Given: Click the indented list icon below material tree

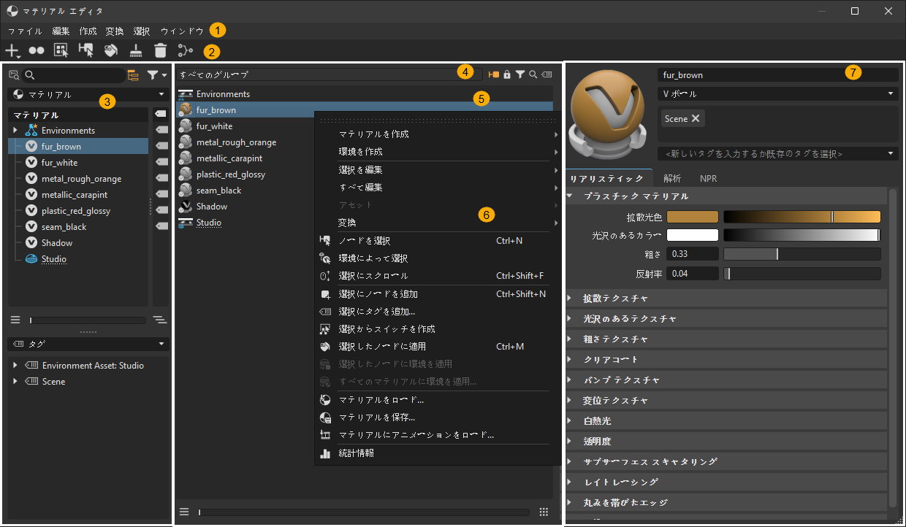Looking at the screenshot, I should coord(159,319).
